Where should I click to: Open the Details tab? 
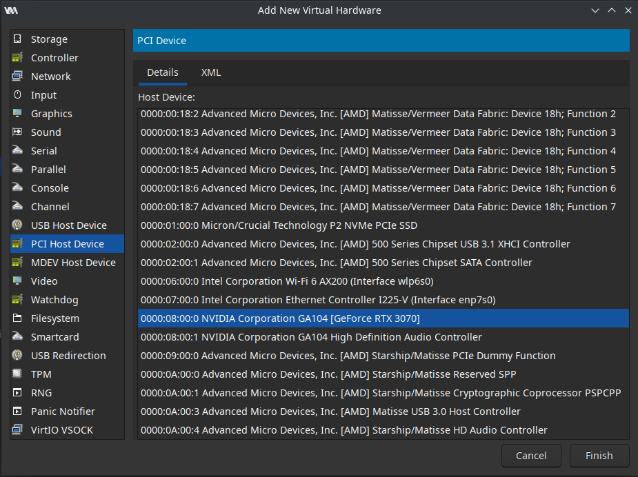click(x=163, y=72)
